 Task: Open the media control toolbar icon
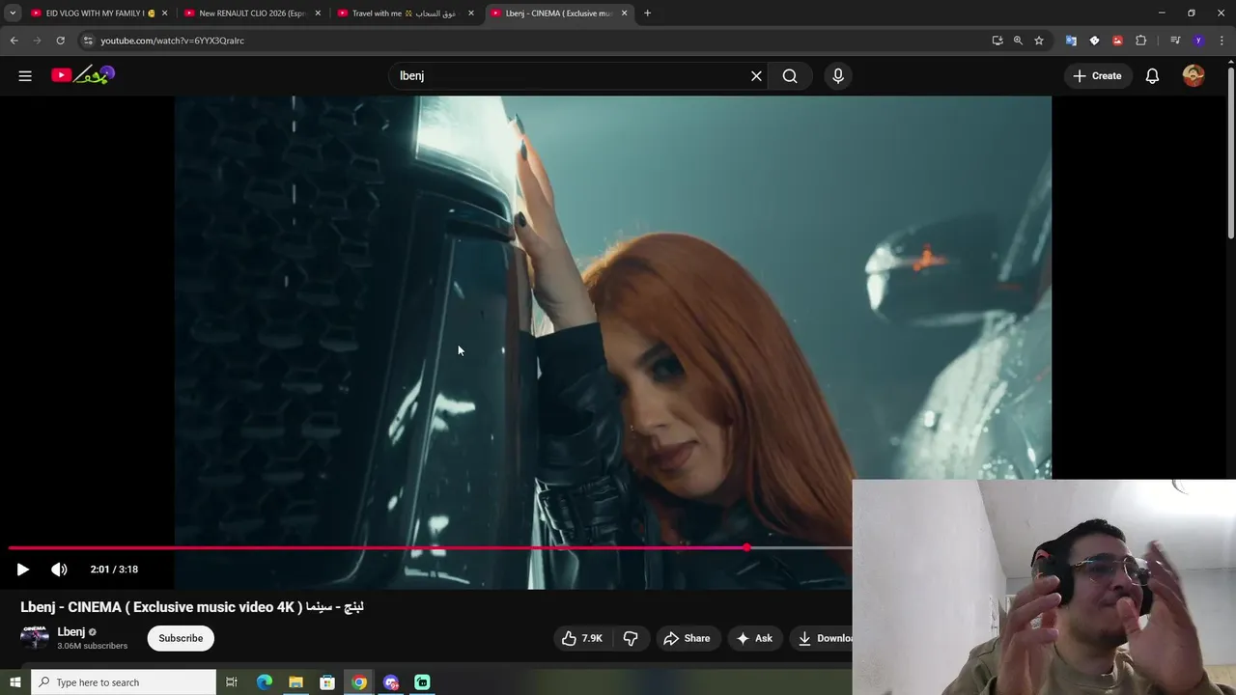click(x=1175, y=41)
